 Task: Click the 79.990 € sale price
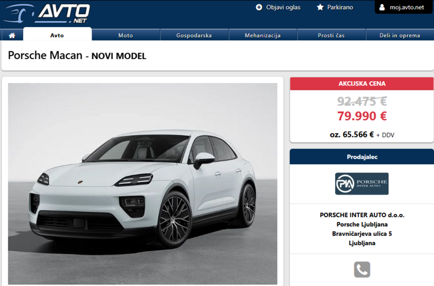click(362, 116)
